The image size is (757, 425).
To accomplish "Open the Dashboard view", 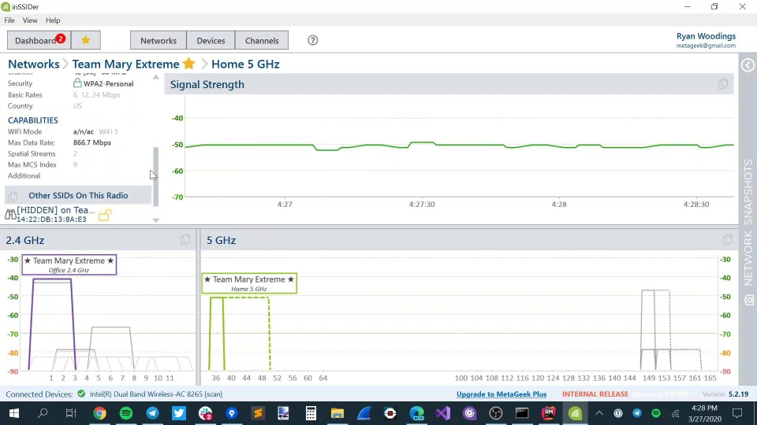I will (x=39, y=40).
